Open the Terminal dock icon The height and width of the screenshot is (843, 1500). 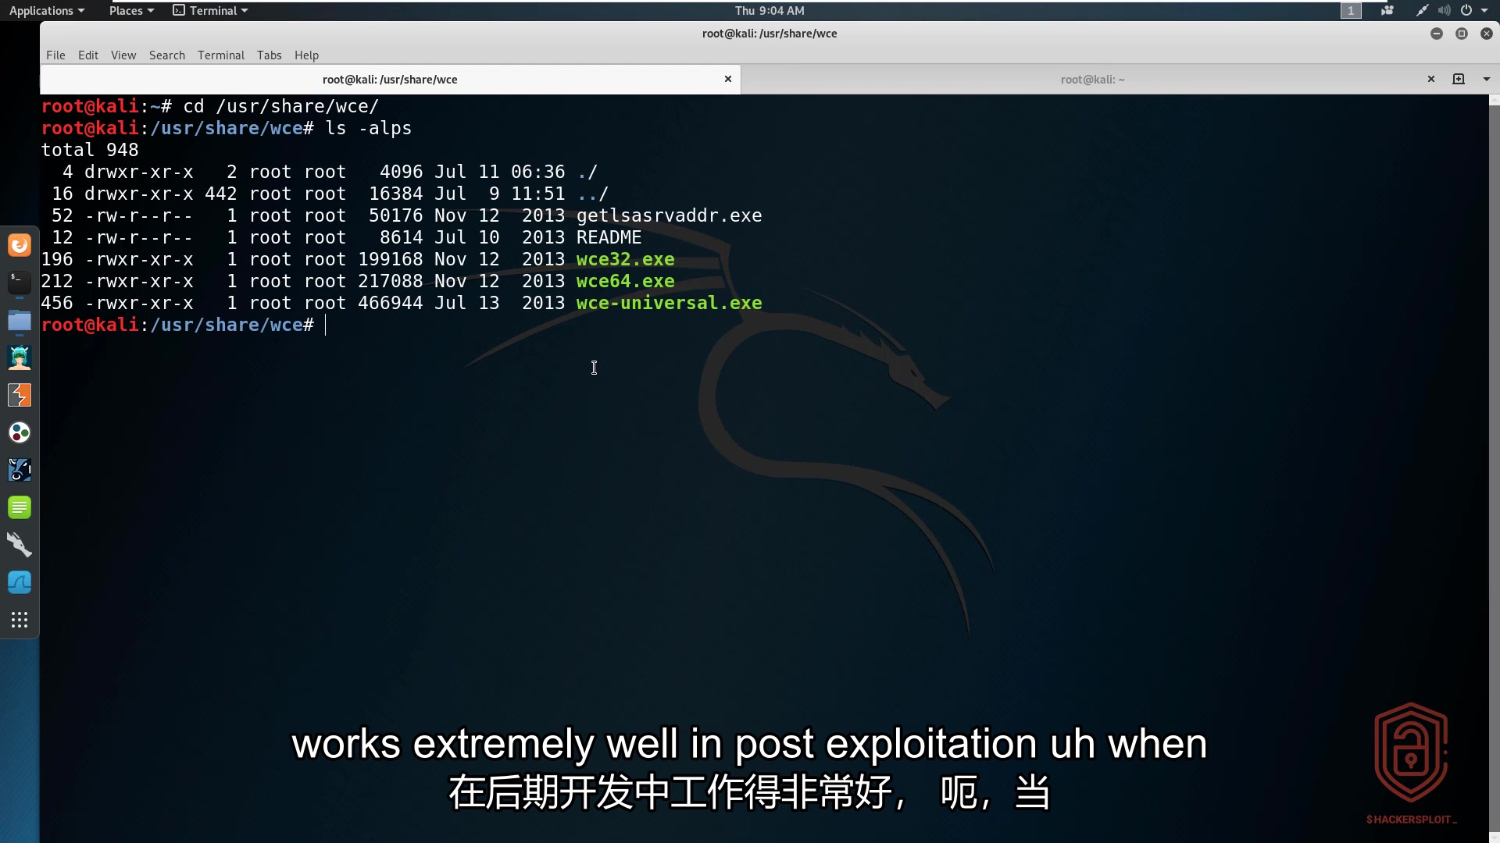[x=20, y=283]
